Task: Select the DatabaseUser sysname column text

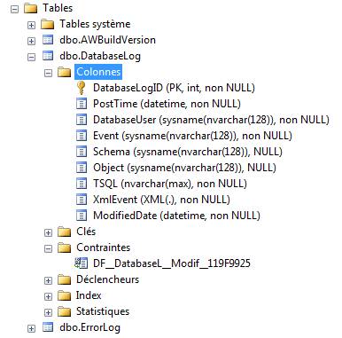Action: pos(211,120)
